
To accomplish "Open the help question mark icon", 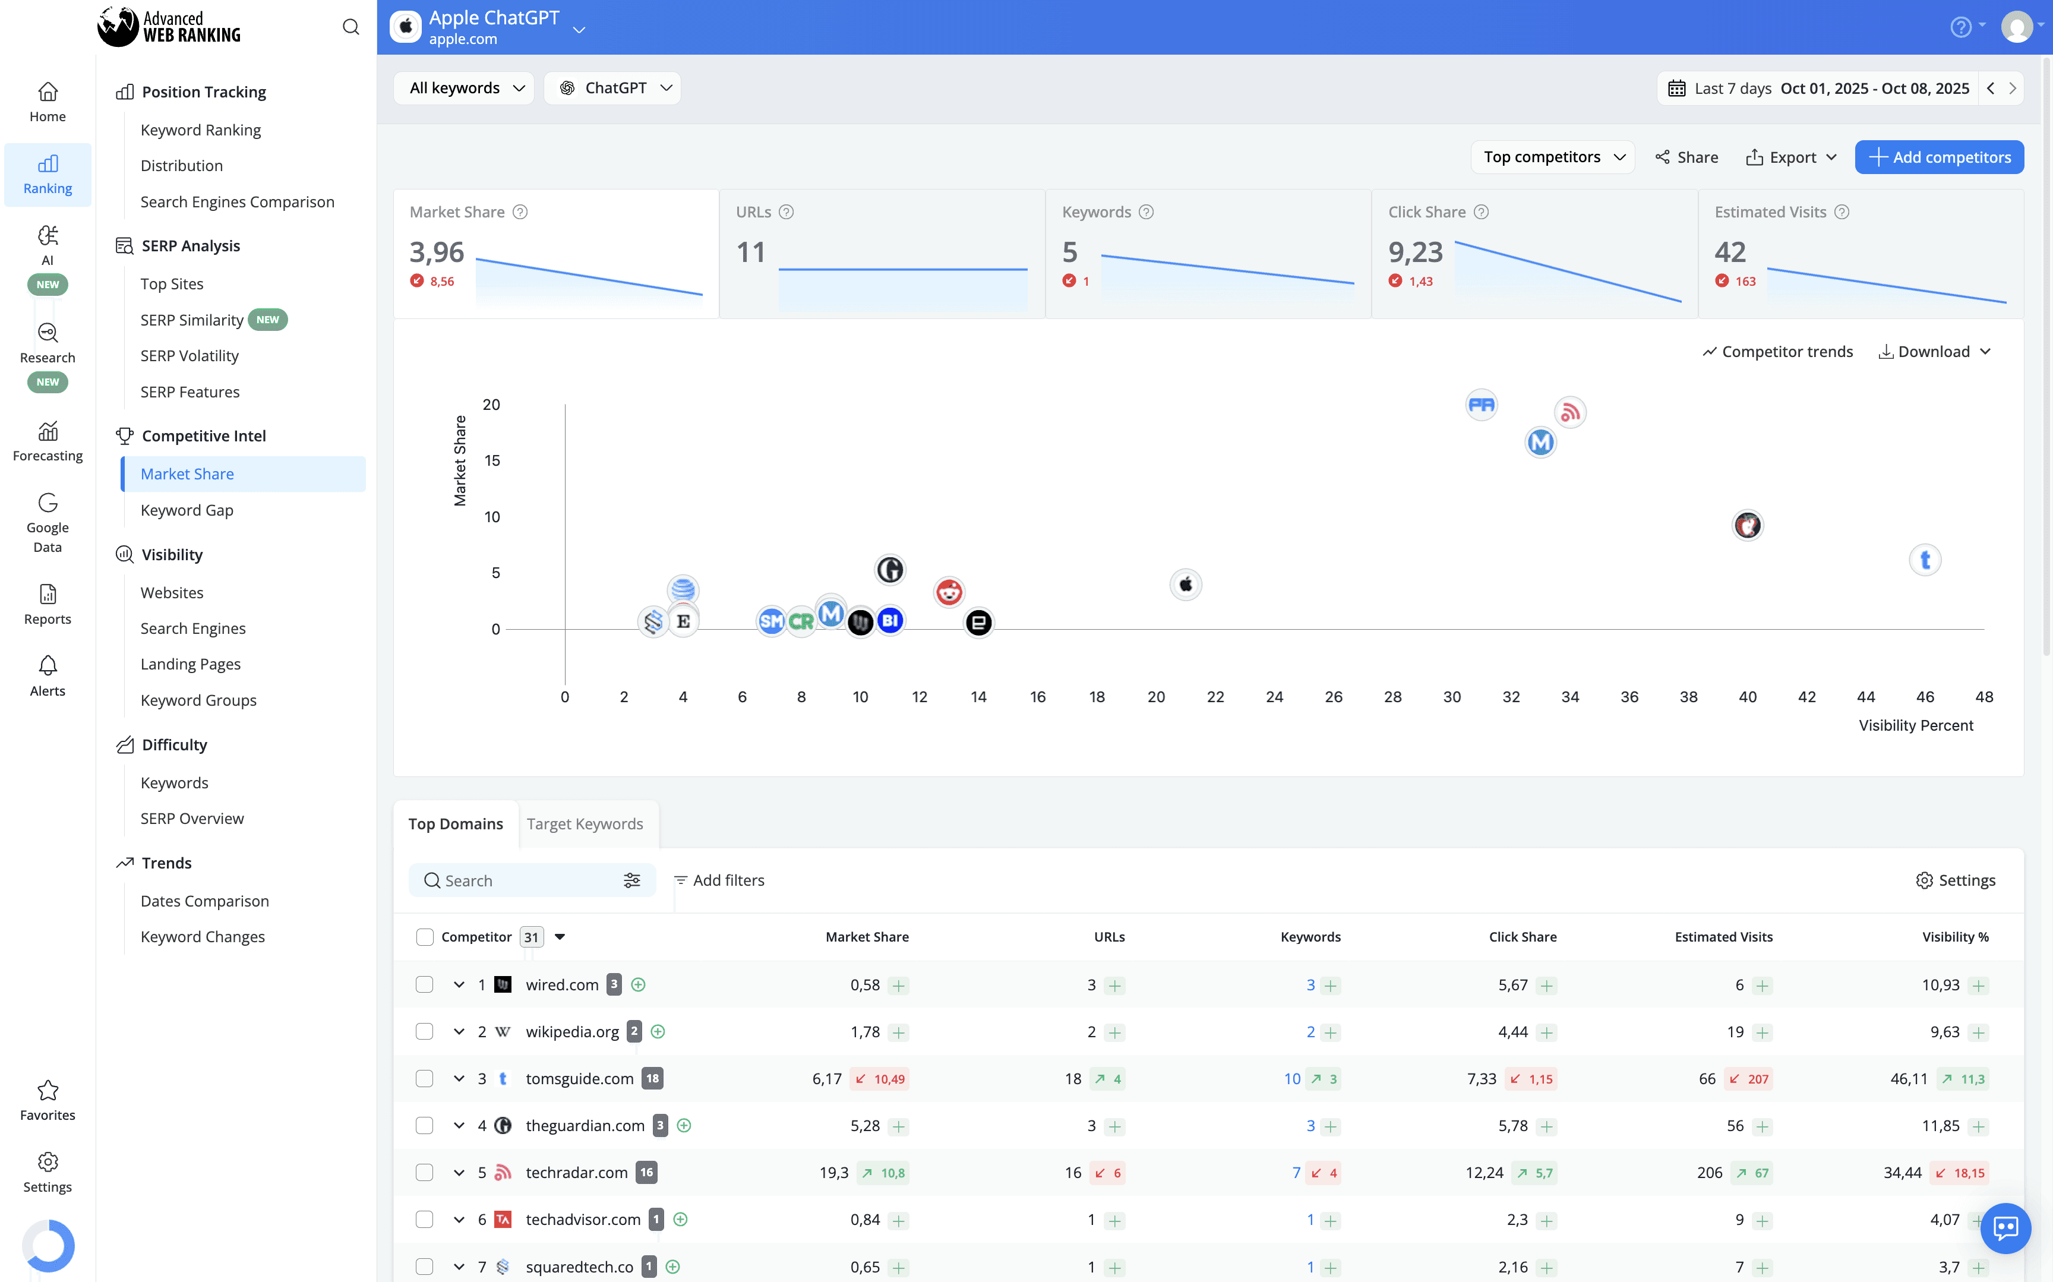I will pos(1960,27).
